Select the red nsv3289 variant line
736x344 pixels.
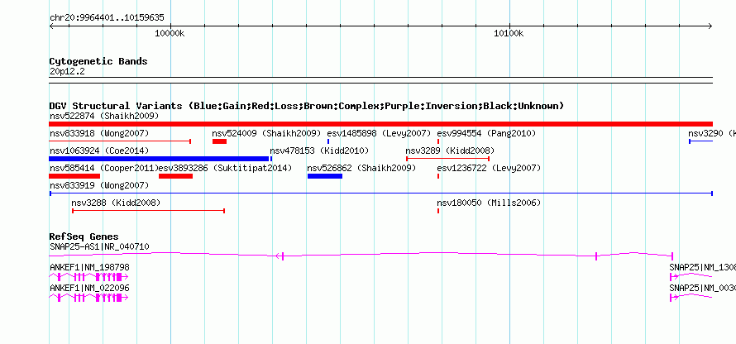tap(447, 159)
